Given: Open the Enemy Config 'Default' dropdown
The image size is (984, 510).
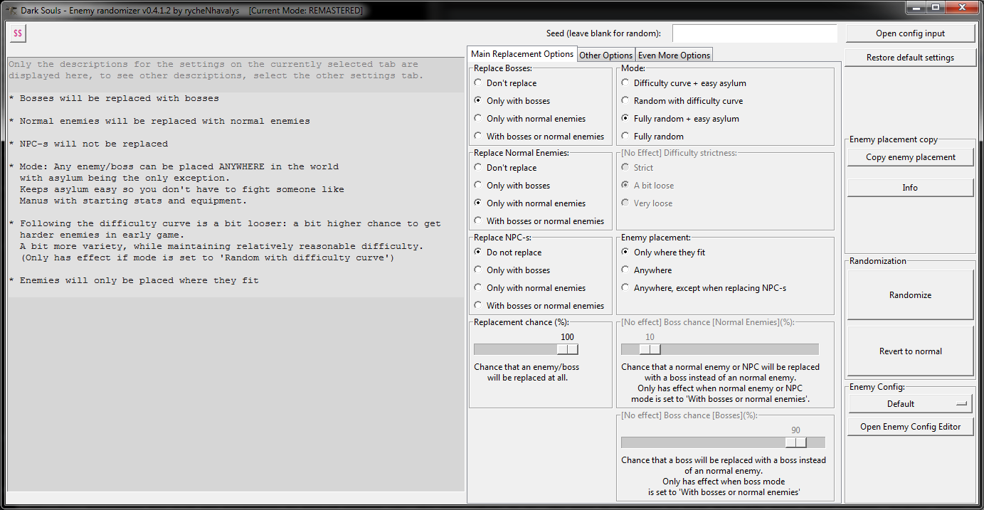Looking at the screenshot, I should click(910, 404).
